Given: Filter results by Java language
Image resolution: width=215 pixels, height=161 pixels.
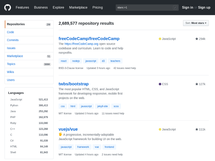Looking at the screenshot, I should pos(29,111).
